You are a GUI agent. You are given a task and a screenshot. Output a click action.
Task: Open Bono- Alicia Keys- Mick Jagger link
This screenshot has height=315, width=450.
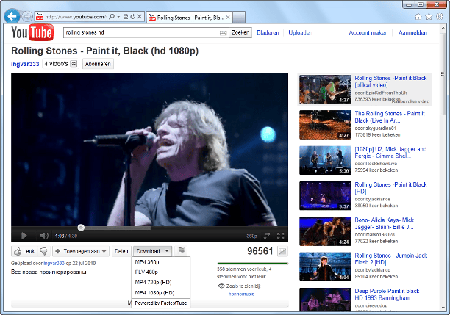[385, 223]
